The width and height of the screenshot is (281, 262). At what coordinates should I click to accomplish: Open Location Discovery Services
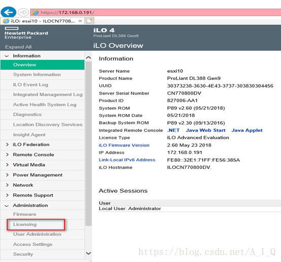pyautogui.click(x=43, y=125)
